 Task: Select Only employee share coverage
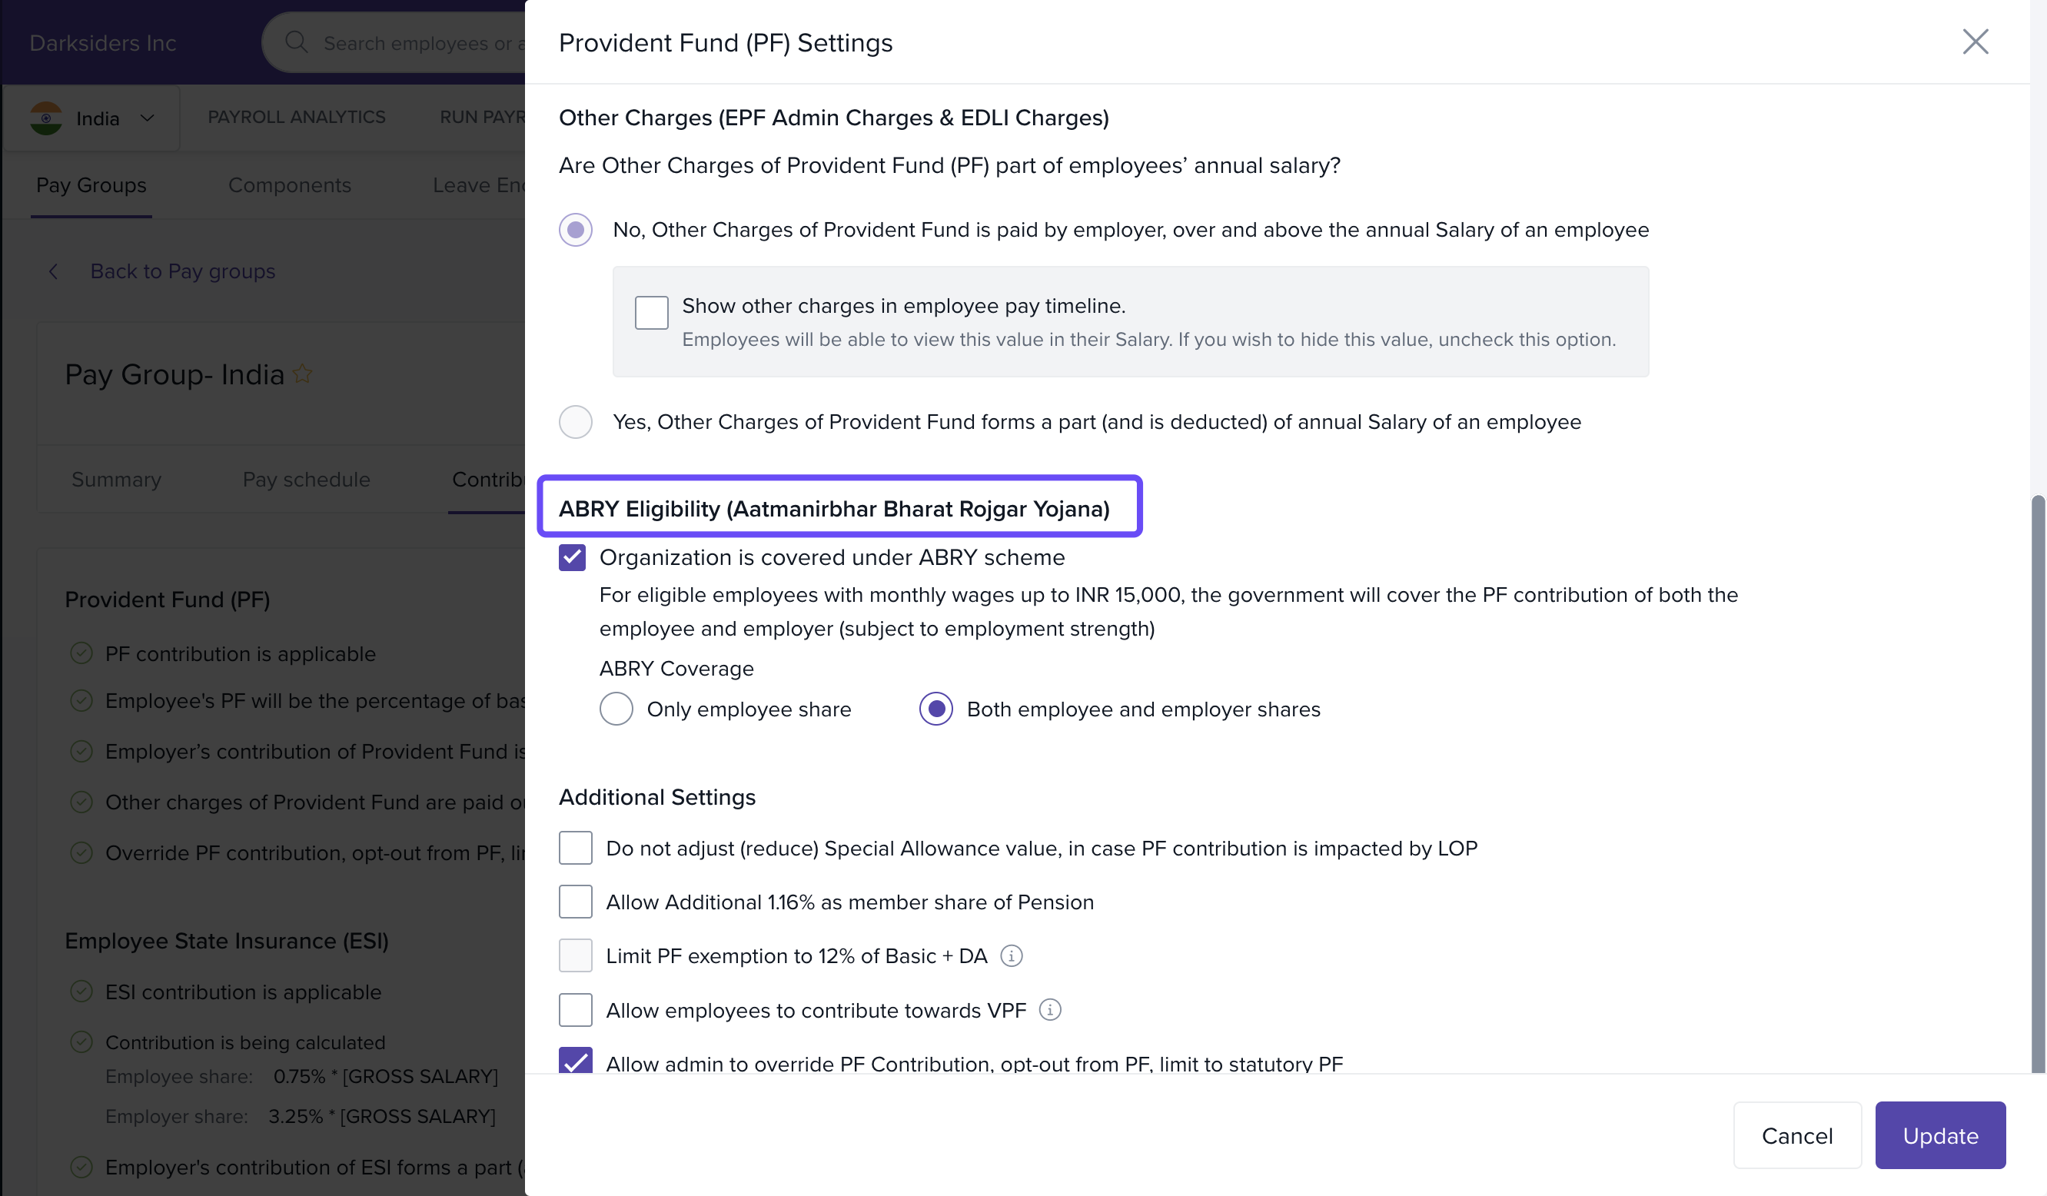pos(616,709)
